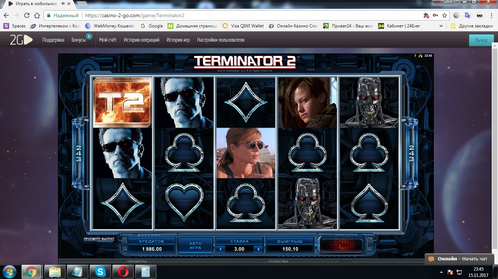The height and width of the screenshot is (279, 498).
Task: Click the T2 fire symbol on reel one
Action: point(123,102)
